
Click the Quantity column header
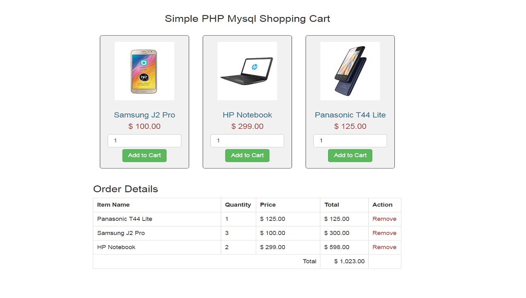pos(238,204)
